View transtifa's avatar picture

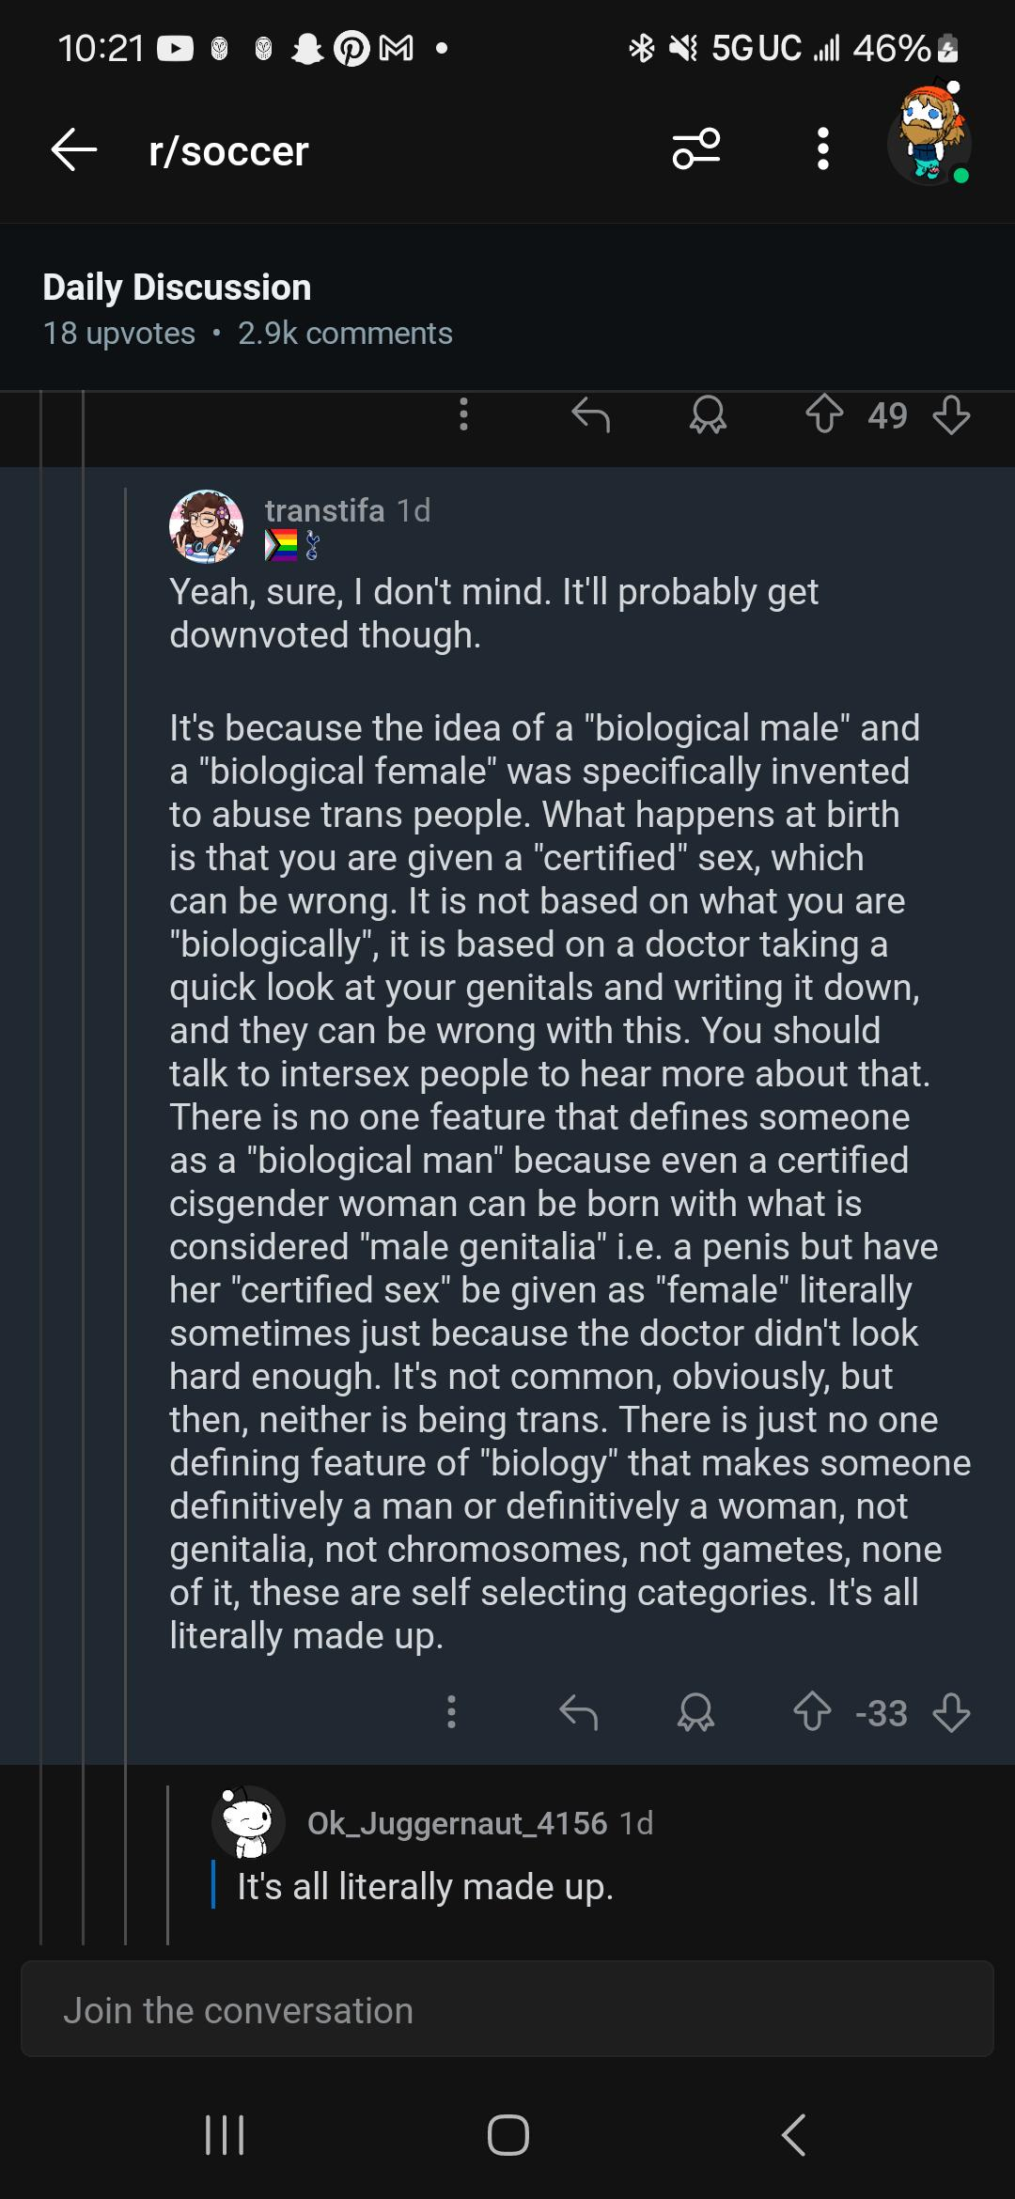[206, 526]
